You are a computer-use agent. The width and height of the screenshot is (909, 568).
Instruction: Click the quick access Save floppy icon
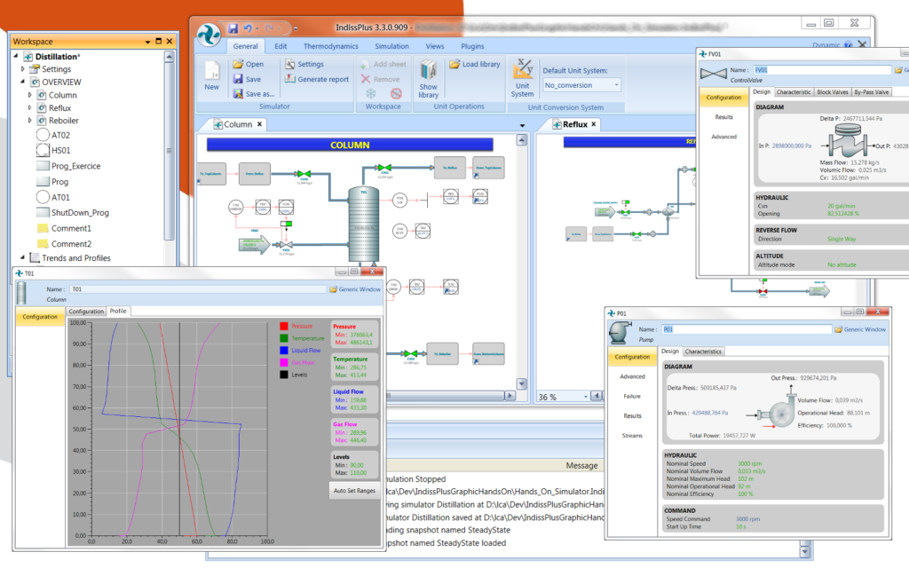tap(233, 28)
